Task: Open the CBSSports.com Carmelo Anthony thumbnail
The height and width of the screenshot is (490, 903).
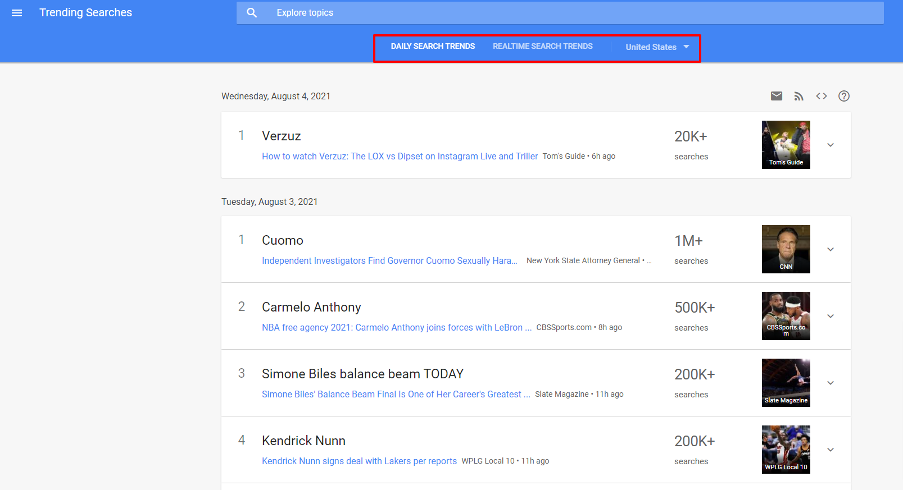Action: [x=786, y=316]
